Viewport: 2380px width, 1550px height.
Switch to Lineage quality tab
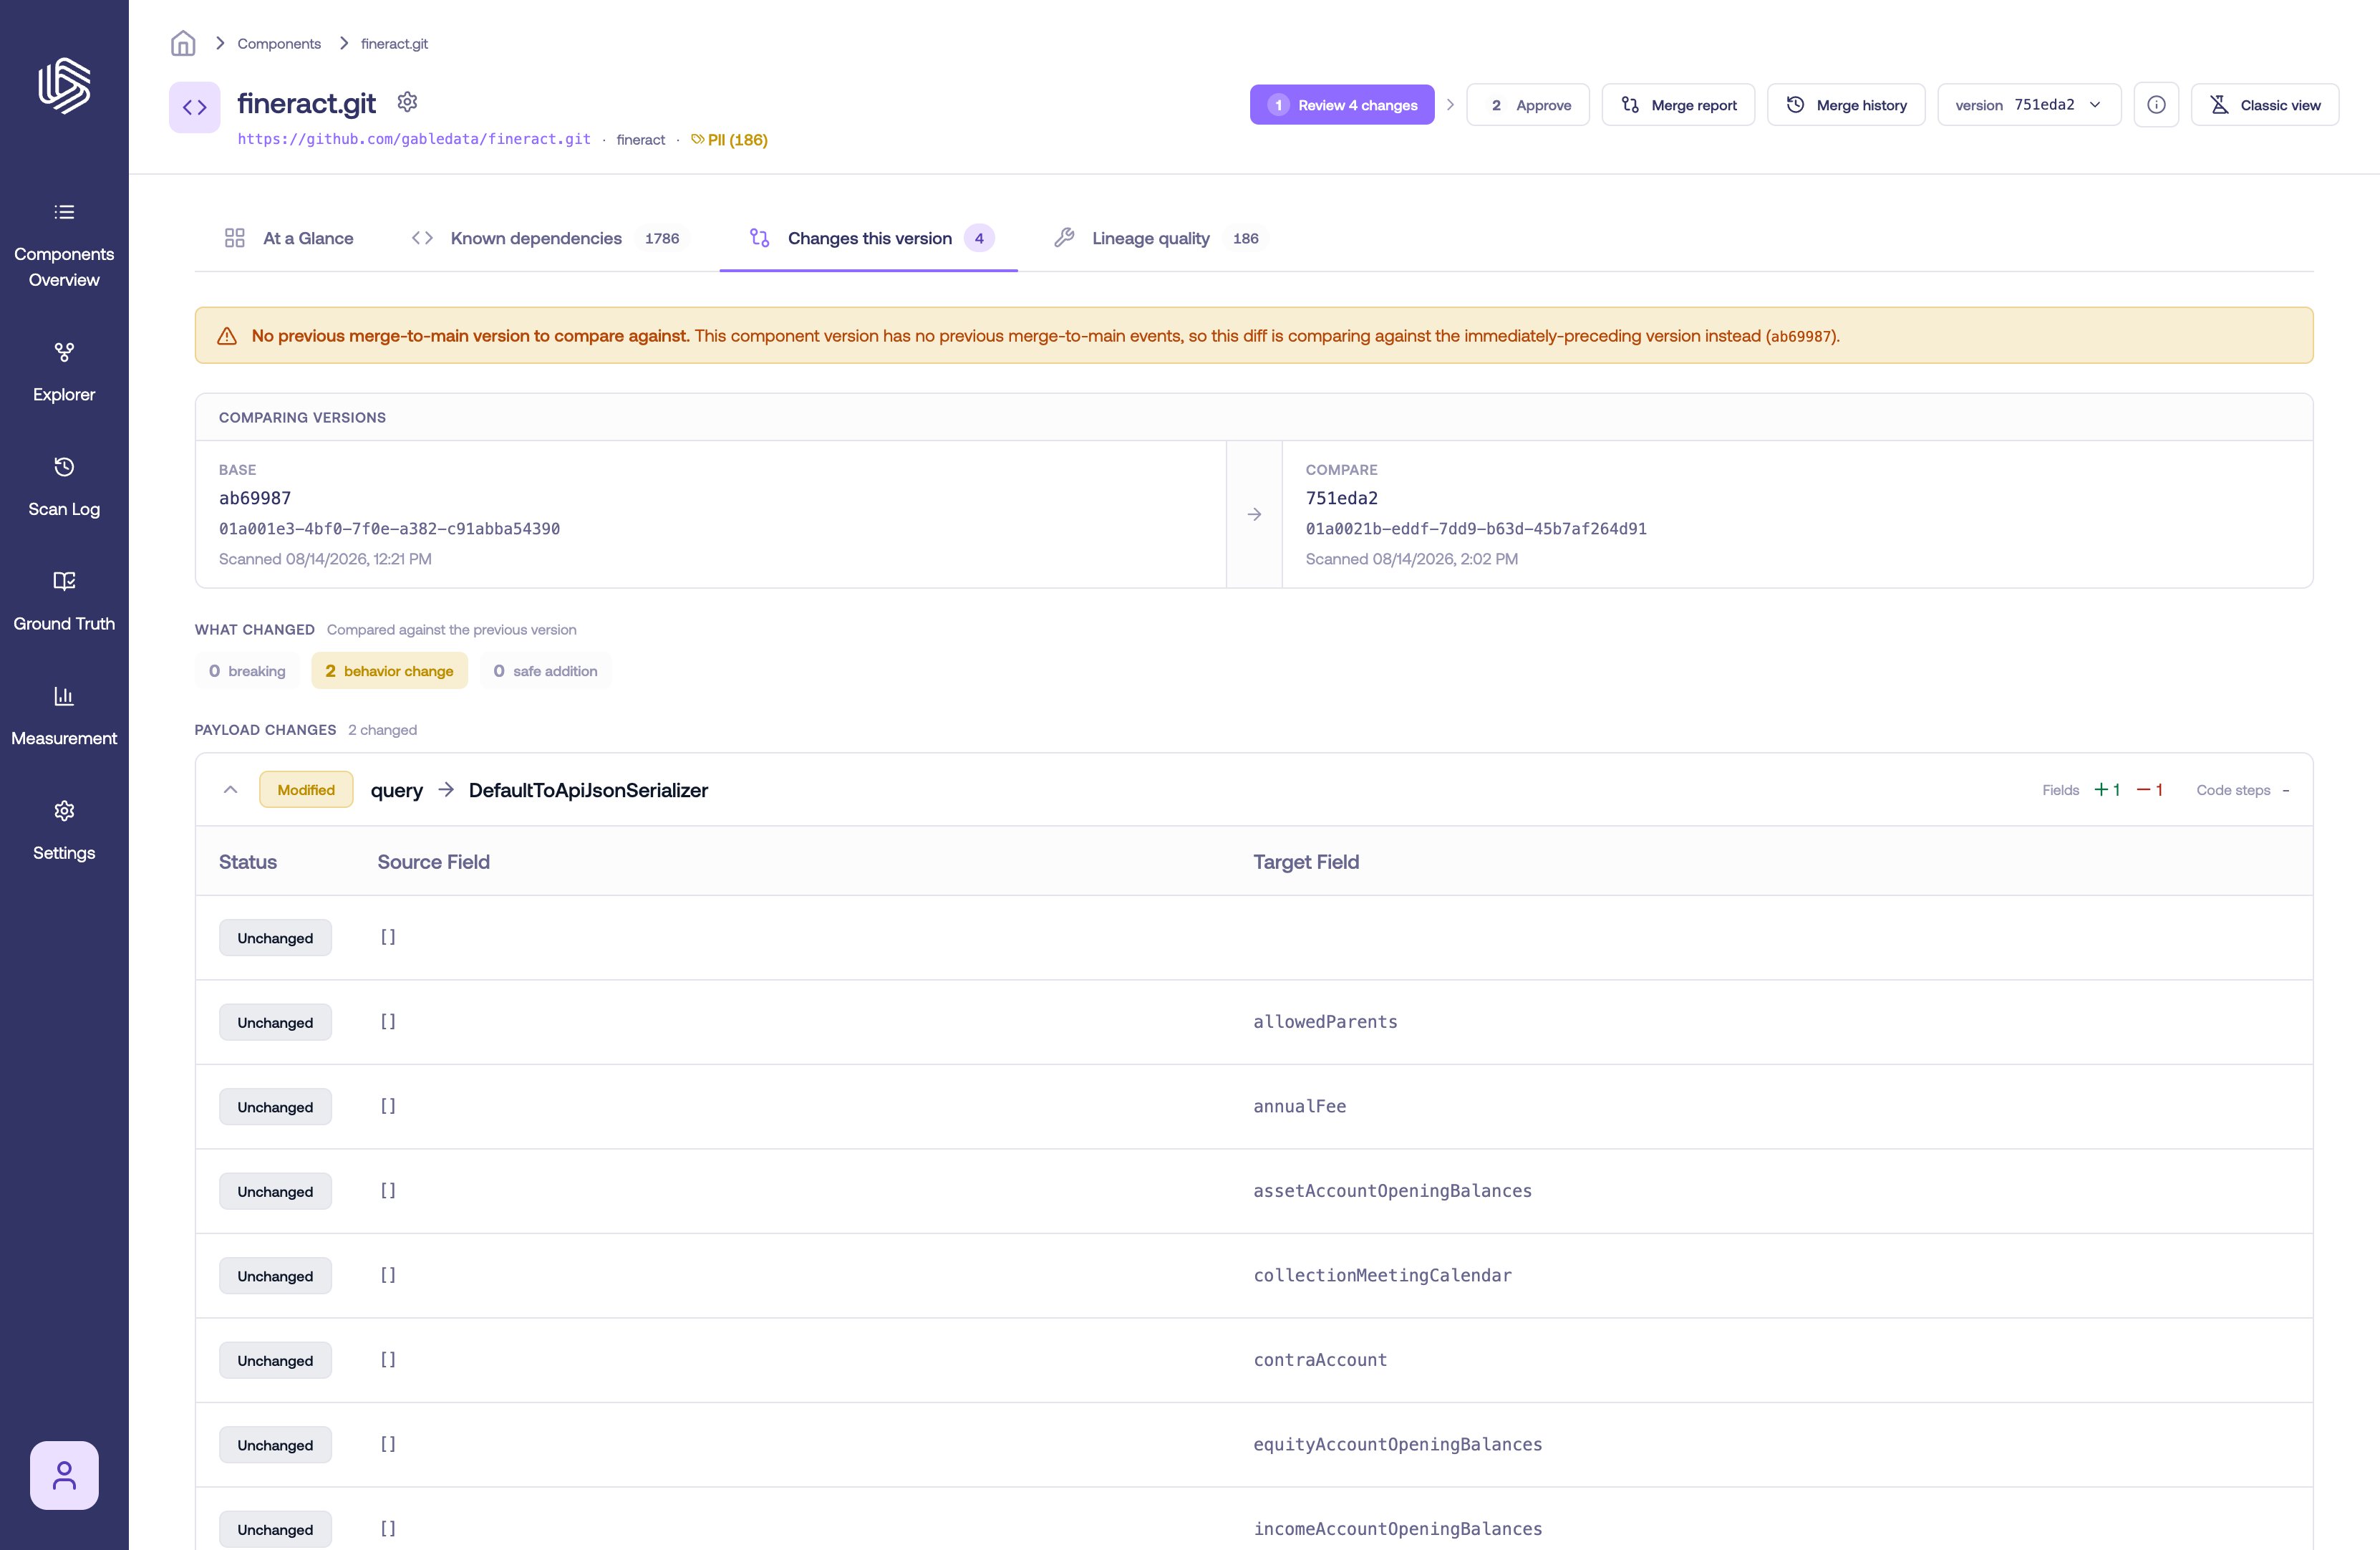(x=1160, y=238)
